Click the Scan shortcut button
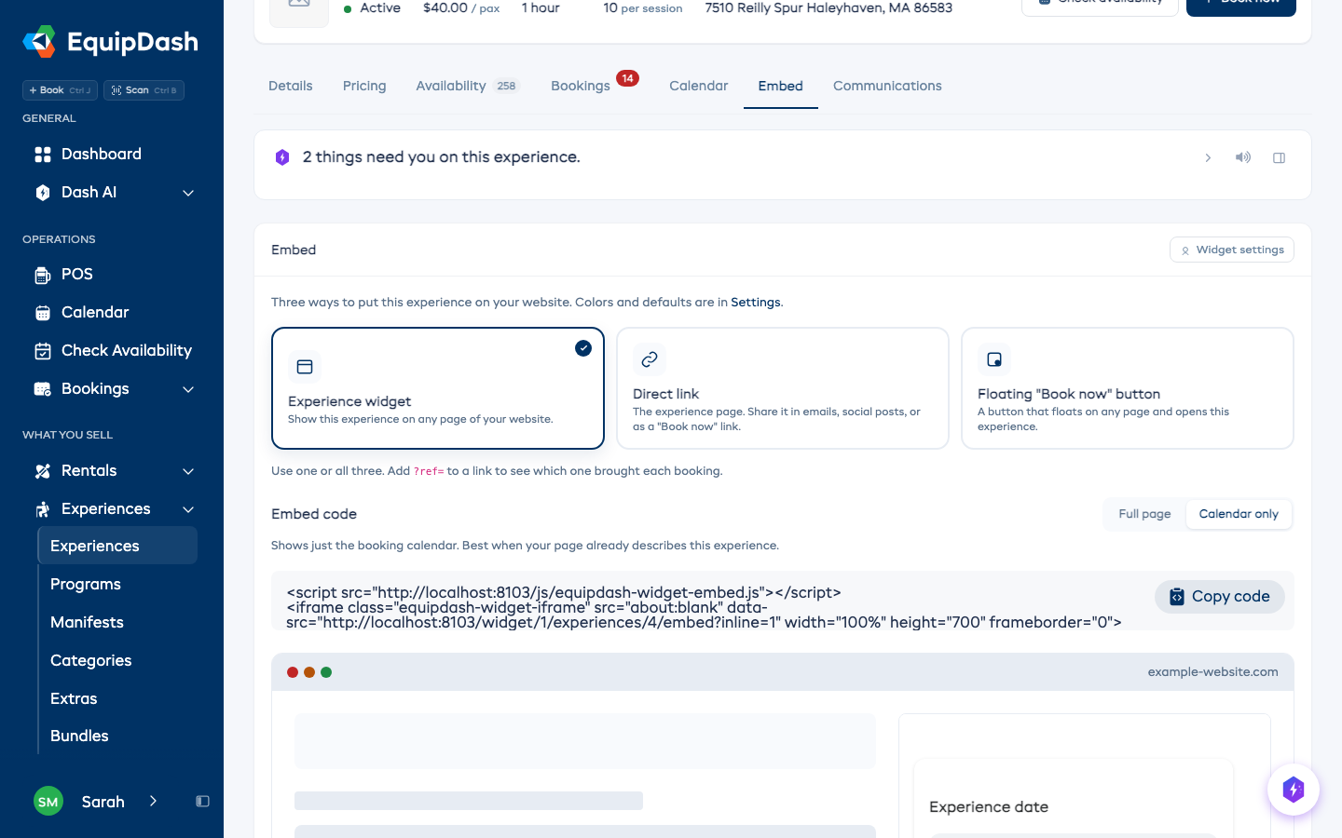 [x=144, y=90]
